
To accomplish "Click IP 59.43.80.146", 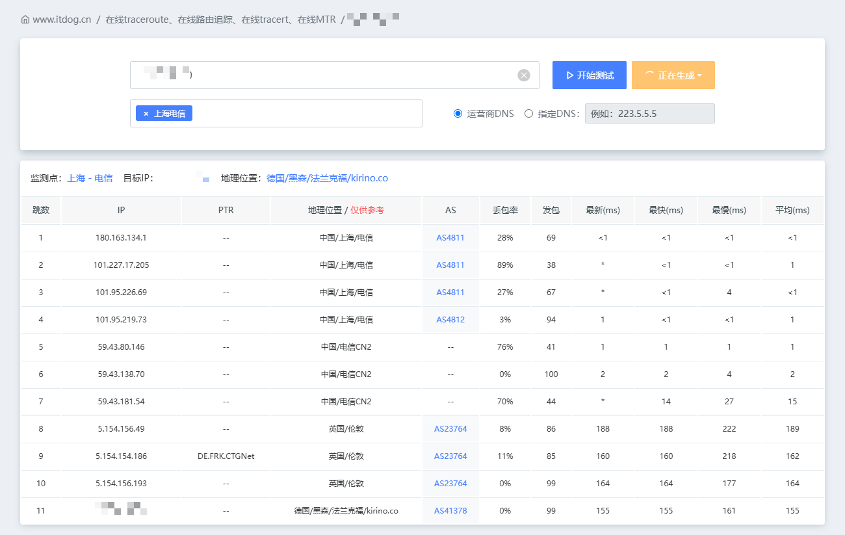I will point(121,347).
